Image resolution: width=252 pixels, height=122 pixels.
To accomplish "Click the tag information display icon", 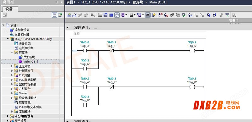I will coord(131,15).
